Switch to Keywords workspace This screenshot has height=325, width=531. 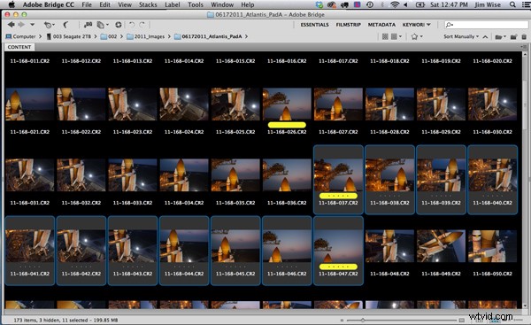413,25
